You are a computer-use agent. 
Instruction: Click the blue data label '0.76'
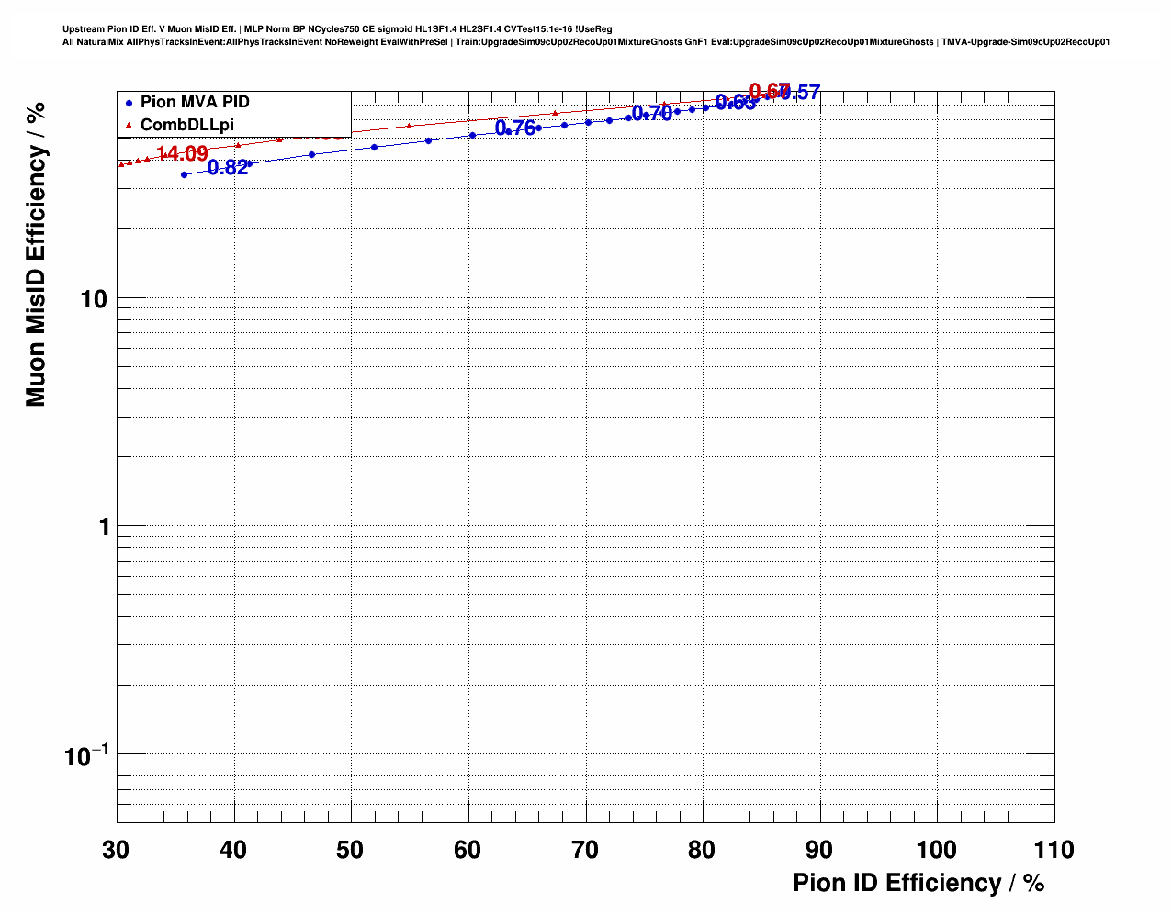click(515, 128)
